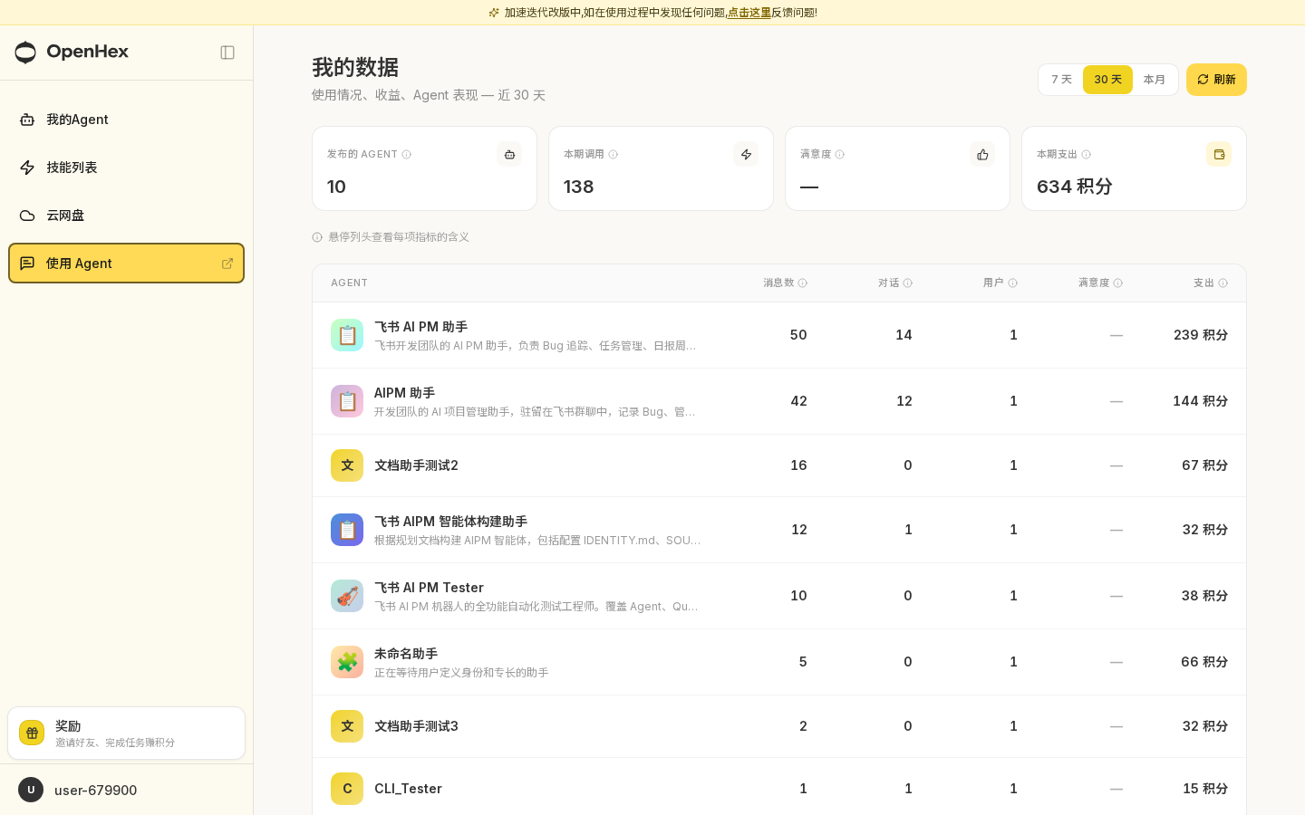Click the 刷新 refresh button

[1216, 80]
